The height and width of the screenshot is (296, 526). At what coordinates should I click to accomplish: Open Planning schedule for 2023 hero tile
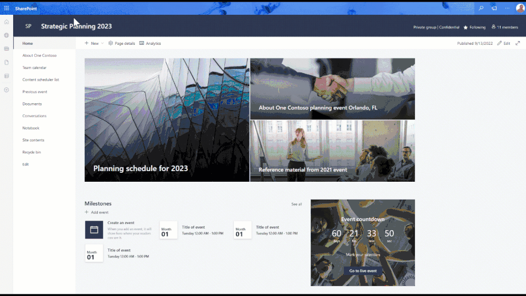coord(167,120)
